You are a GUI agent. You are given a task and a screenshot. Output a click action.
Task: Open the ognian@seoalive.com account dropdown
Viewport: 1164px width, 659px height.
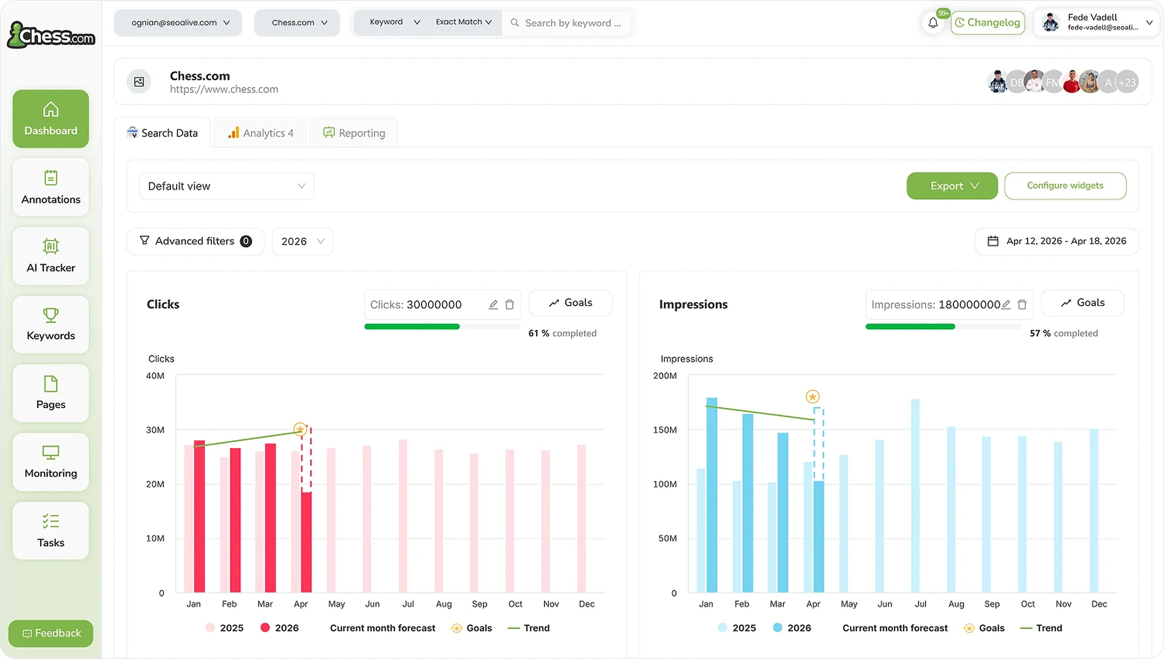(x=178, y=23)
